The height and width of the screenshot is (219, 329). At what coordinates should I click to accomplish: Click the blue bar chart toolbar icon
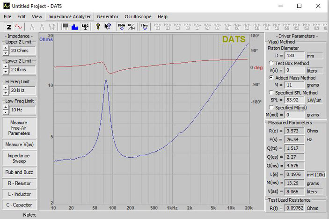(x=75, y=27)
